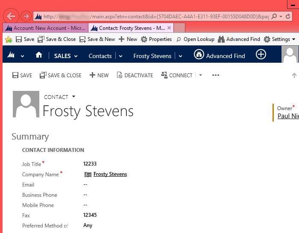Click the plus quick create icon
299x233 pixels.
coord(261,55)
